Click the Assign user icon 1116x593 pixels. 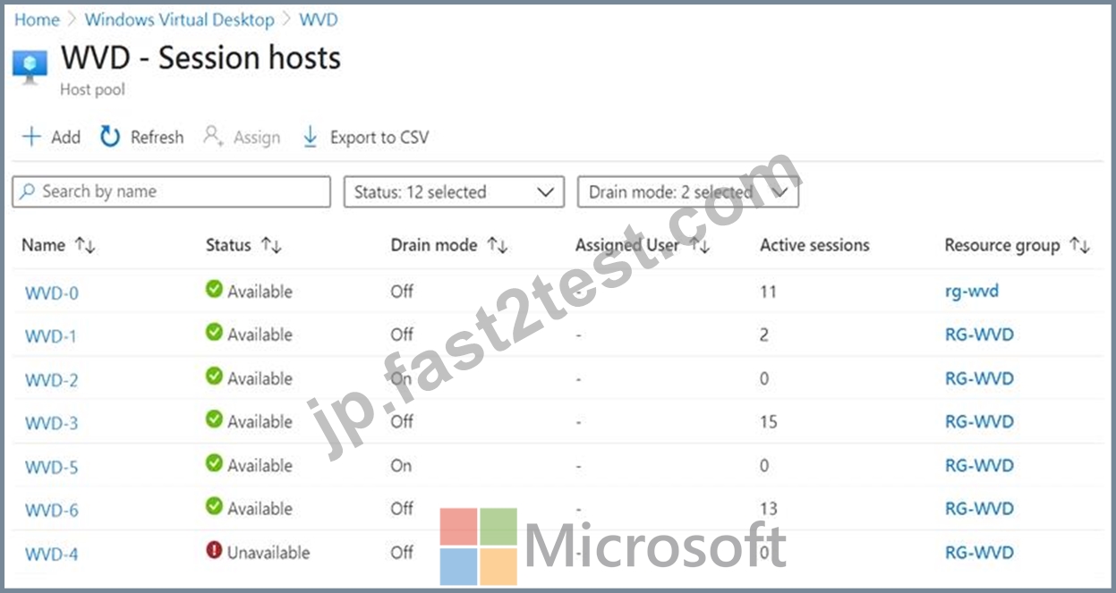coord(213,137)
